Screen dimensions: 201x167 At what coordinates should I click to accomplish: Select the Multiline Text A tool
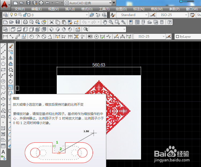click(x=3, y=152)
